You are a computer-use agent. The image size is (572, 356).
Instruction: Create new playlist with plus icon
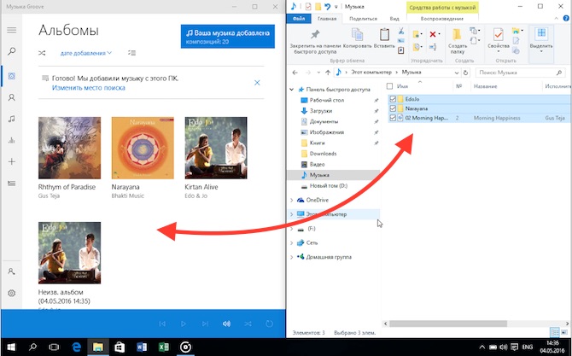[12, 161]
